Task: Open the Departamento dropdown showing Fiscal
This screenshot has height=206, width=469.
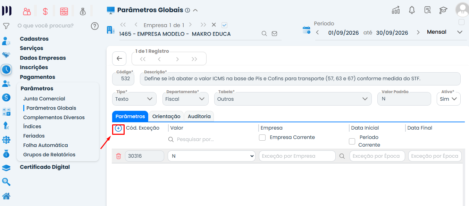Action: (185, 99)
